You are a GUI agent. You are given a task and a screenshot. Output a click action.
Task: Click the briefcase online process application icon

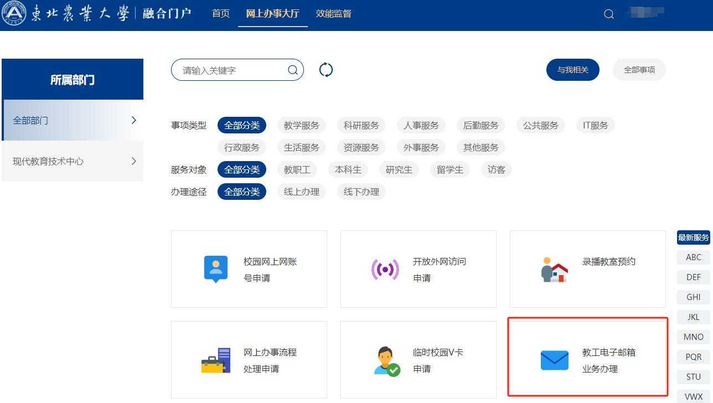[215, 360]
